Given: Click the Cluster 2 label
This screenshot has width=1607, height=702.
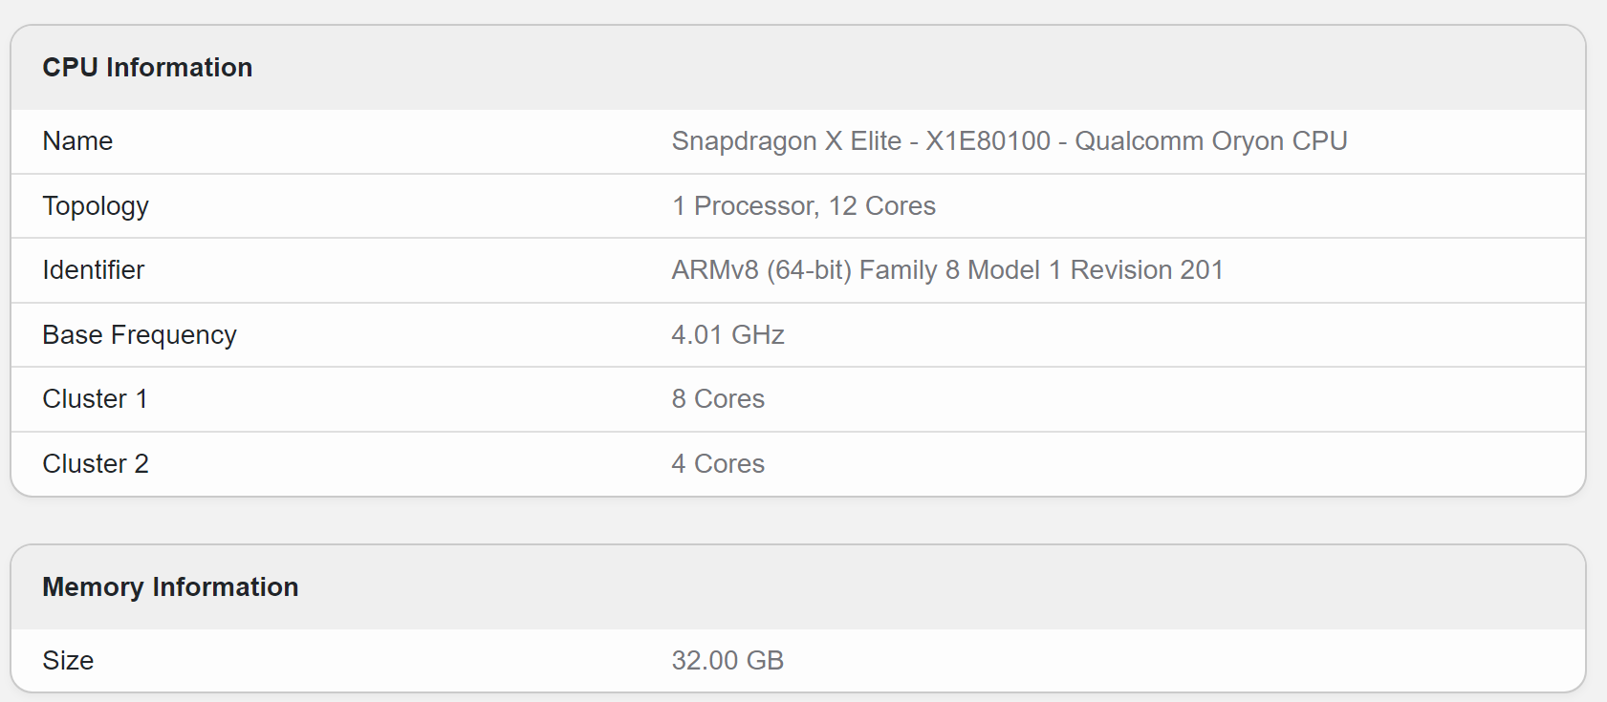Looking at the screenshot, I should [96, 464].
